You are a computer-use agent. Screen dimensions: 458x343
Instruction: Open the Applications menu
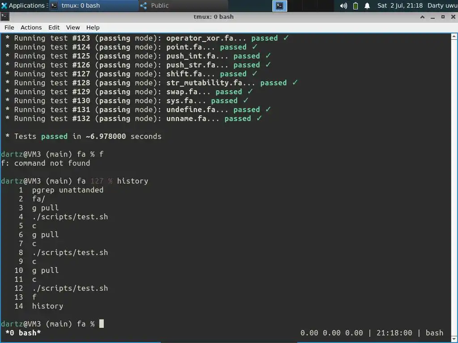(x=24, y=5)
